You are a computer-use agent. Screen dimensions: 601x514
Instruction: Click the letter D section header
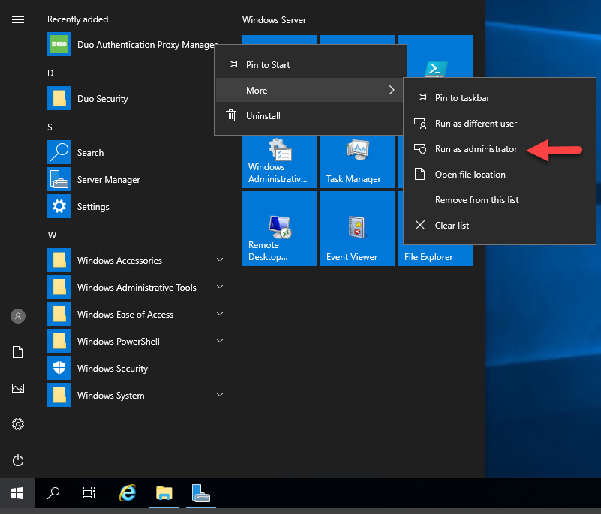point(50,73)
